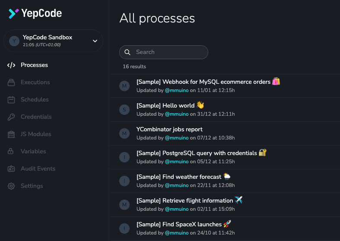Open Variables in the sidebar
The height and width of the screenshot is (241, 340).
point(33,151)
